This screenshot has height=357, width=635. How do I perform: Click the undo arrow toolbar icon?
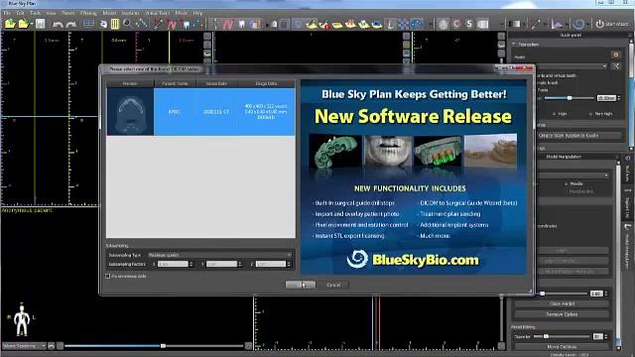click(58, 24)
